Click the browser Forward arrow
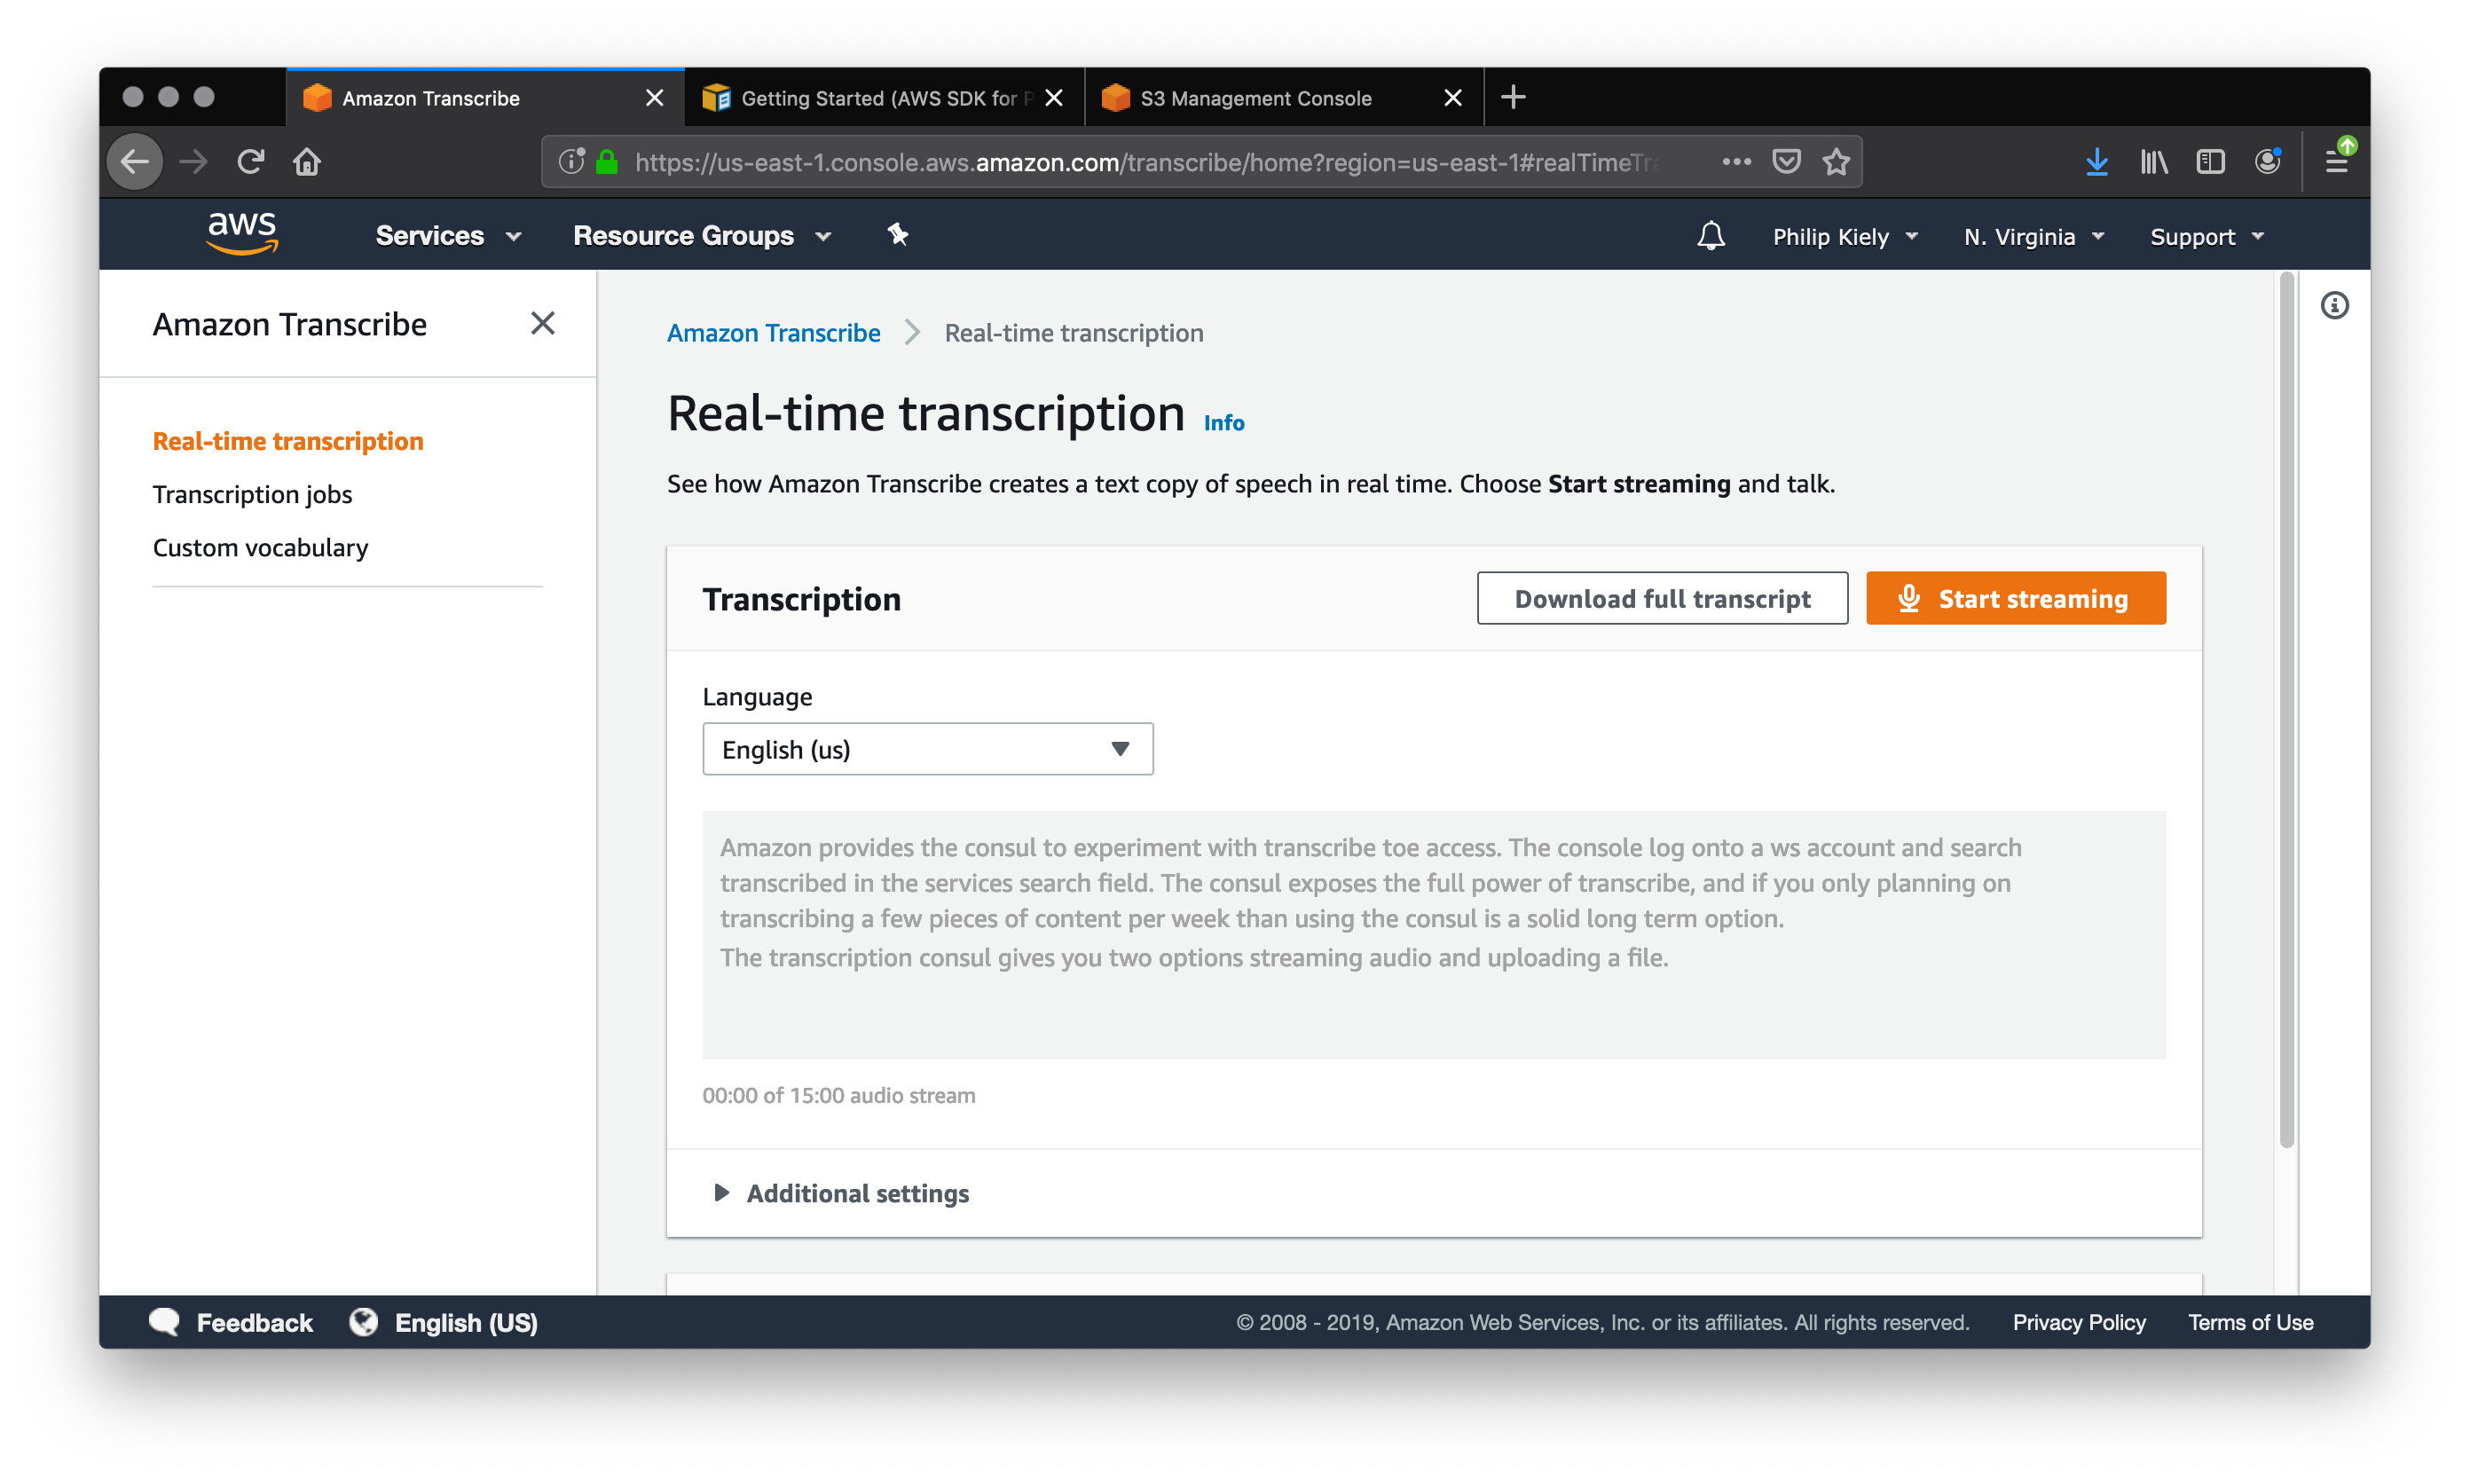 coord(193,161)
